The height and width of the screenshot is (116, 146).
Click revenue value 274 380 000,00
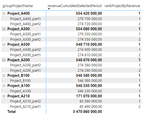pos(90,65)
